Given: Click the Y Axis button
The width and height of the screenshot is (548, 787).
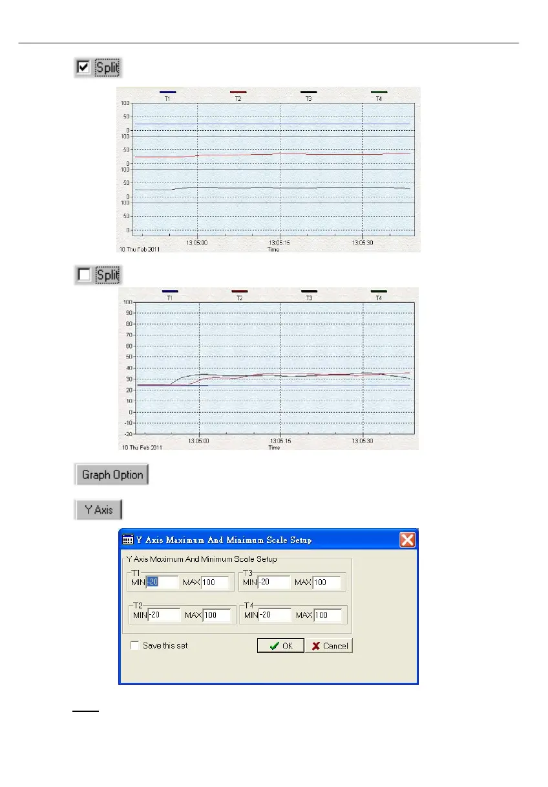Looking at the screenshot, I should [99, 509].
